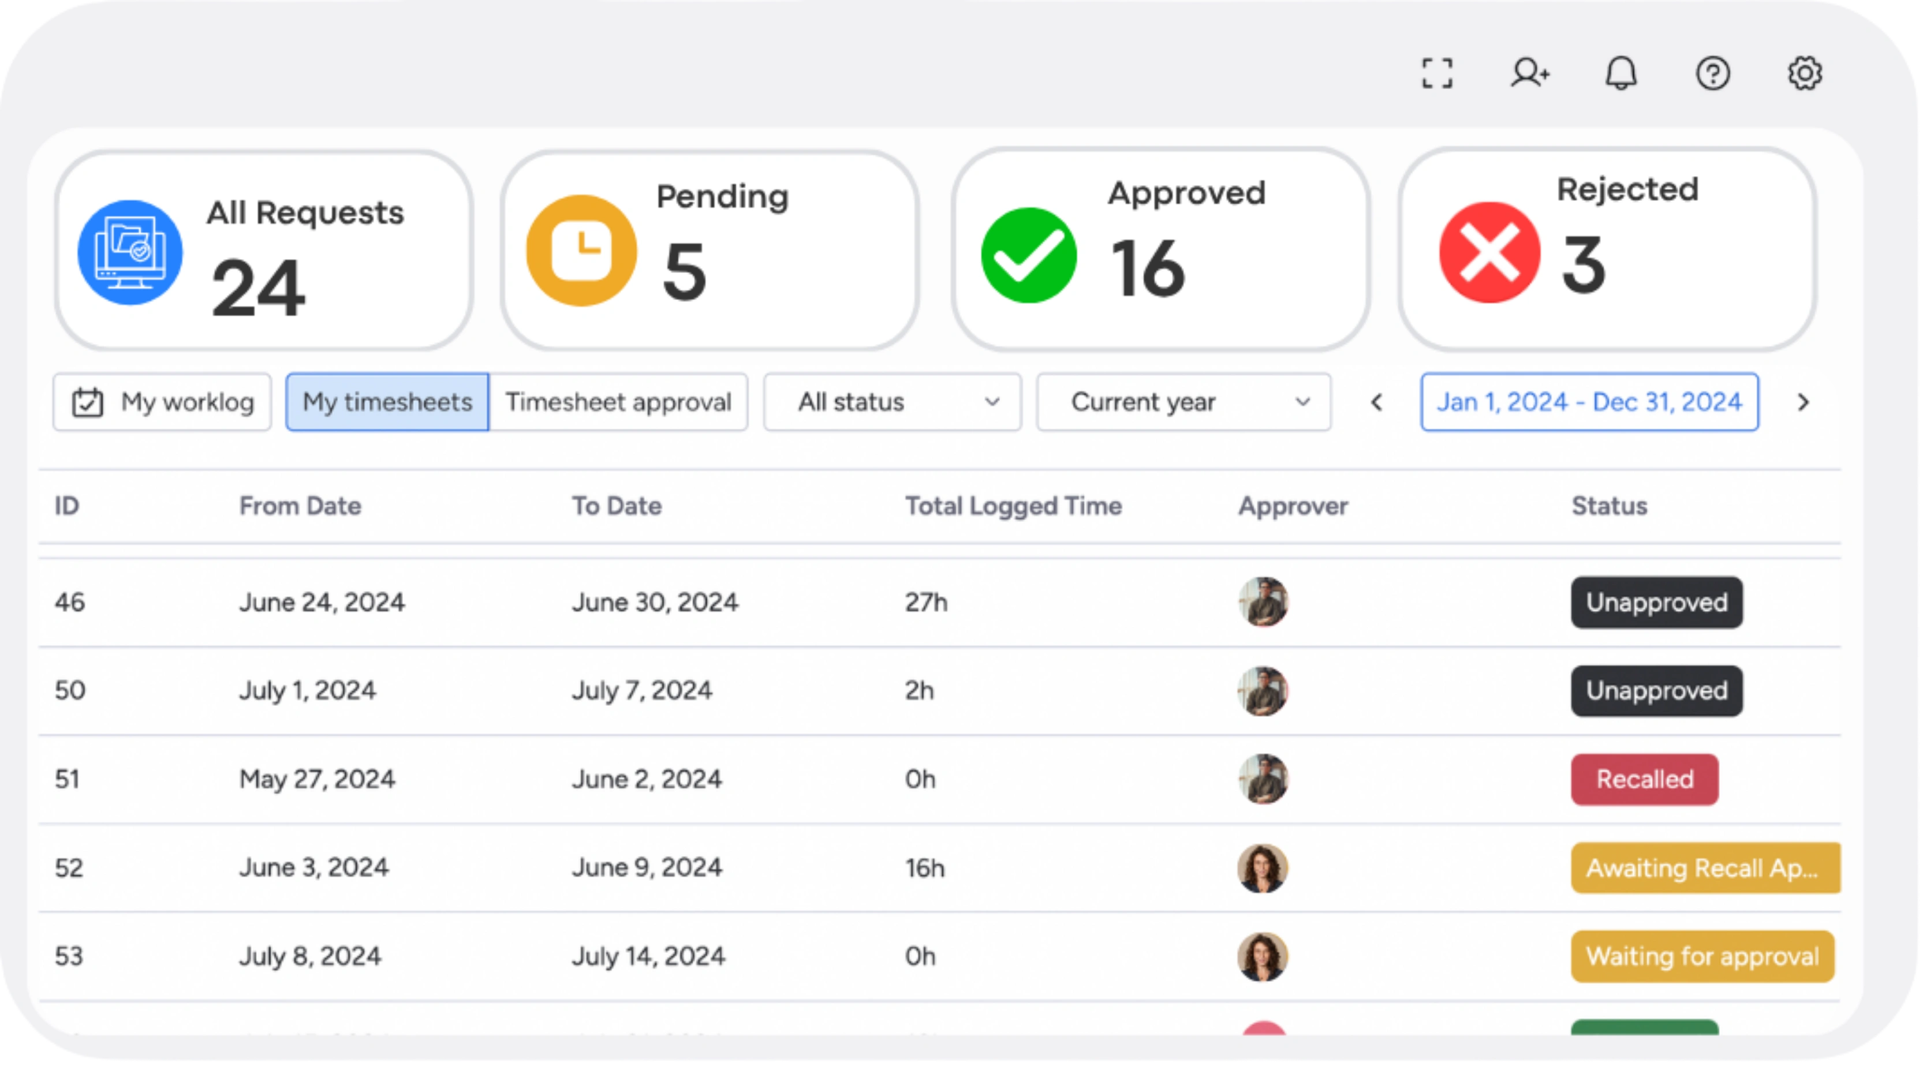Select the Rejected card
This screenshot has height=1066, width=1923.
click(1607, 249)
